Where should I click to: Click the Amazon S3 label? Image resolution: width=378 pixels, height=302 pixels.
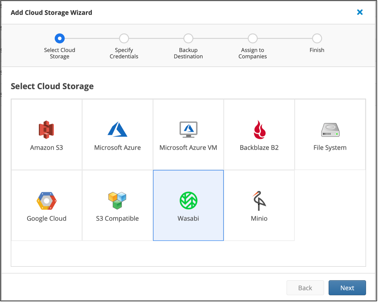click(x=46, y=147)
